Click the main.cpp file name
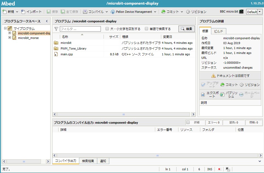The width and height of the screenshot is (264, 173). pos(67,54)
